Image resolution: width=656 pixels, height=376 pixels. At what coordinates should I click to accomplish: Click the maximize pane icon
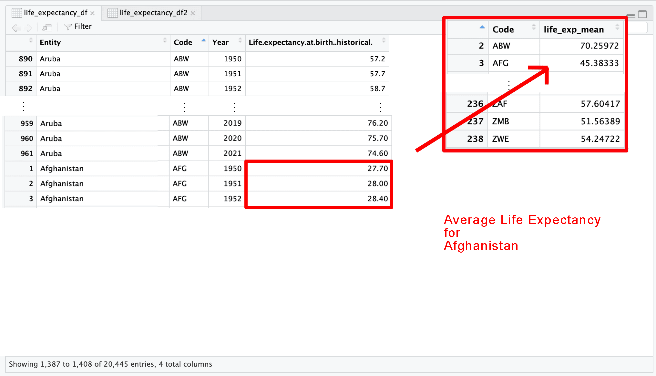642,14
